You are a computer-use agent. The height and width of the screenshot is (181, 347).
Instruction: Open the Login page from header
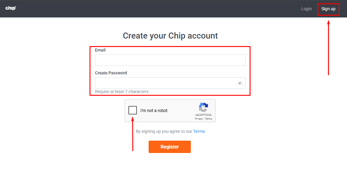307,9
